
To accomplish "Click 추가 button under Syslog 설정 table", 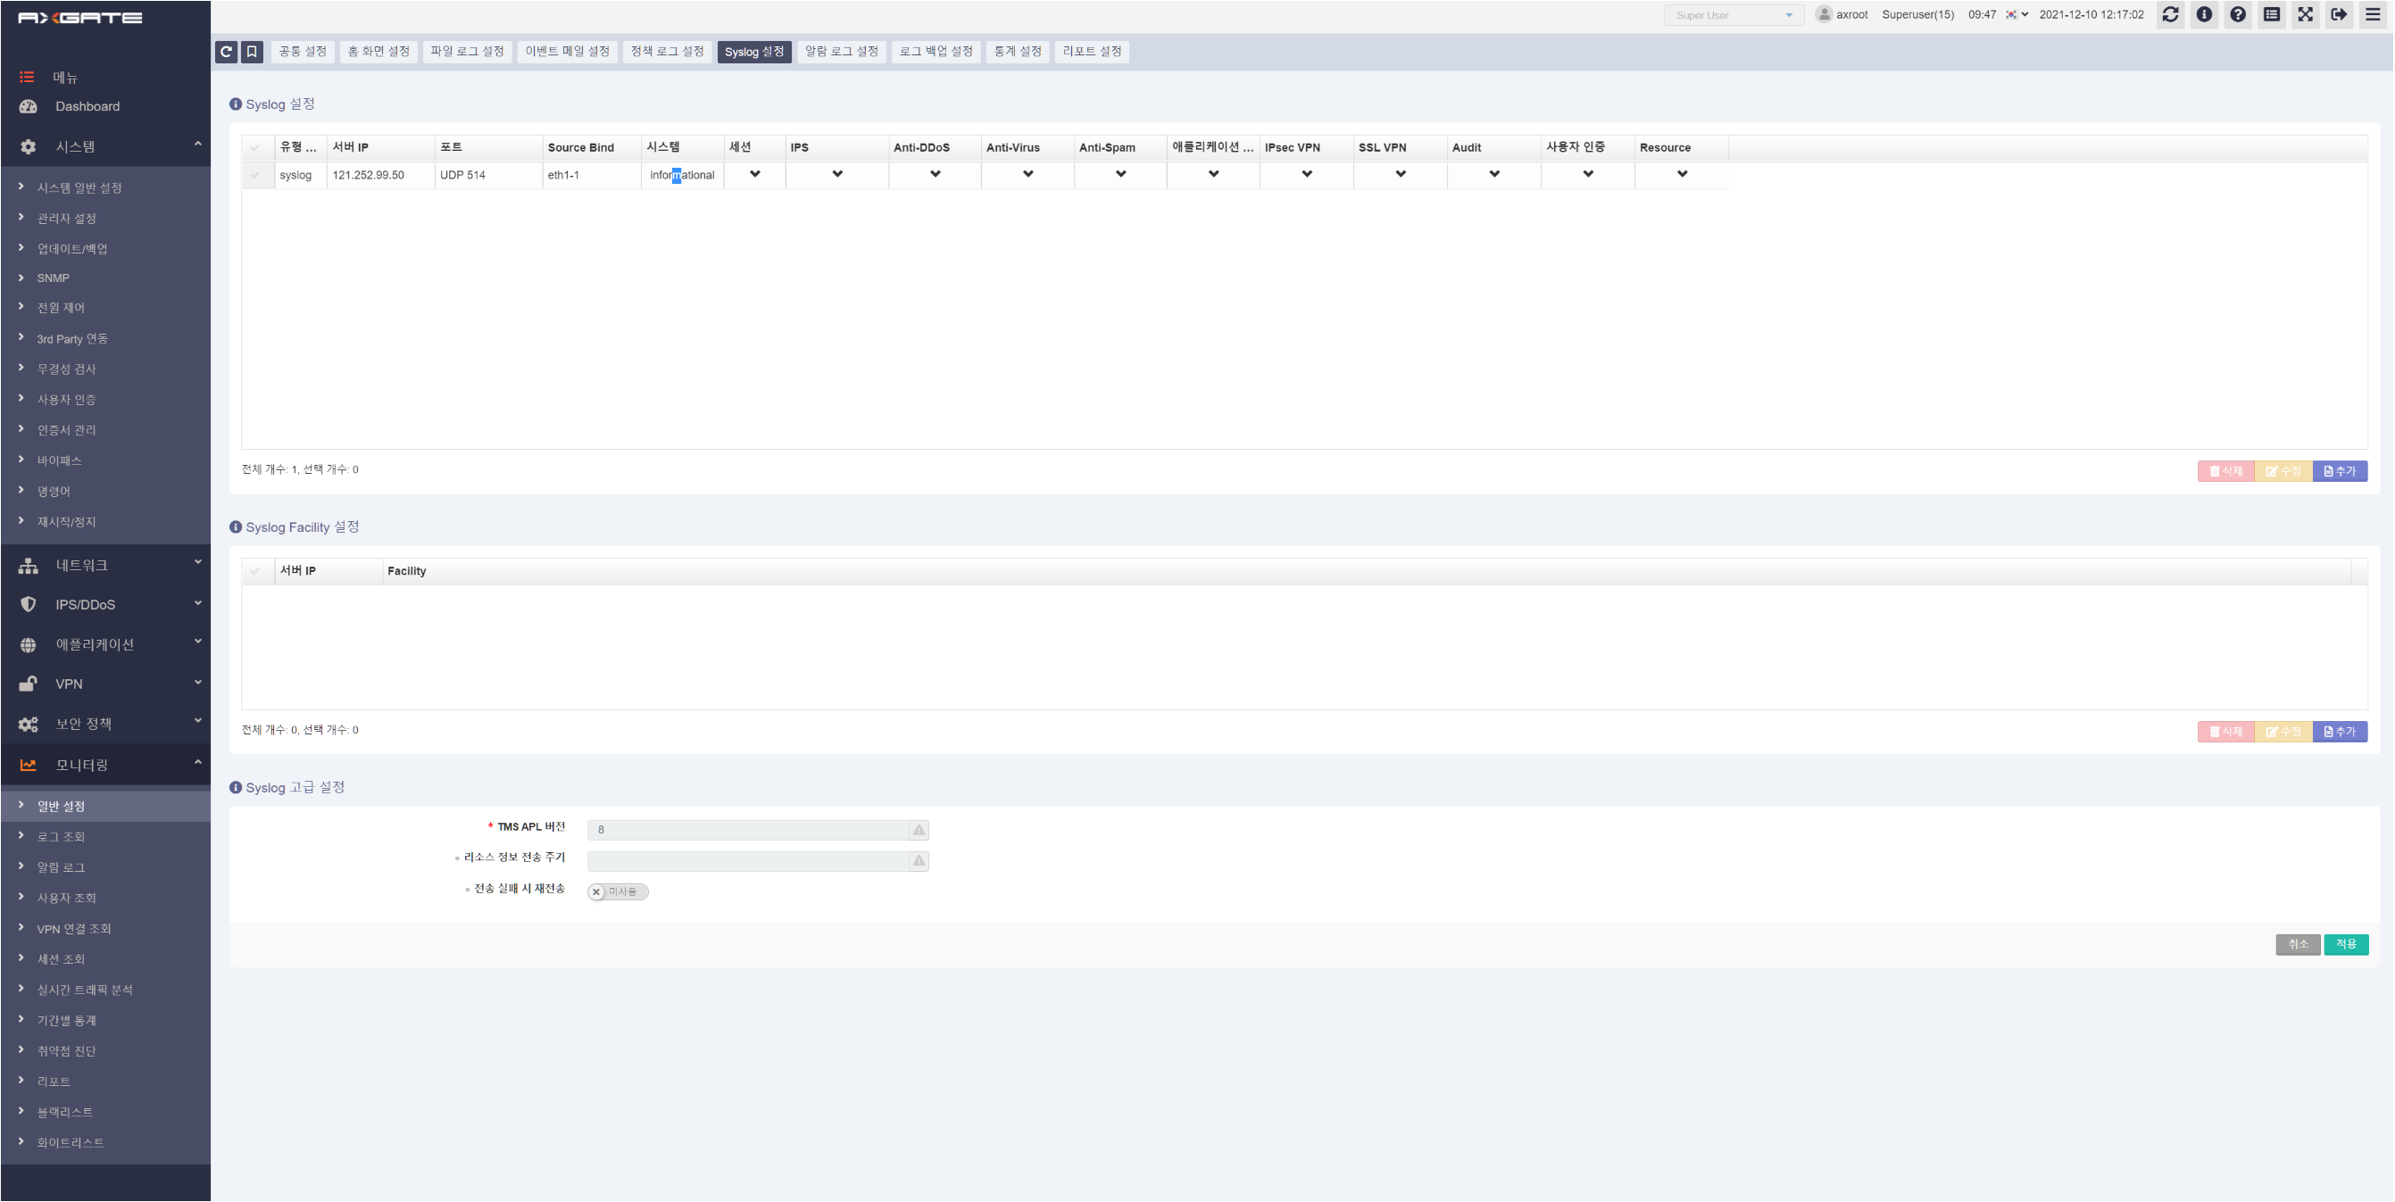I will pyautogui.click(x=2340, y=471).
